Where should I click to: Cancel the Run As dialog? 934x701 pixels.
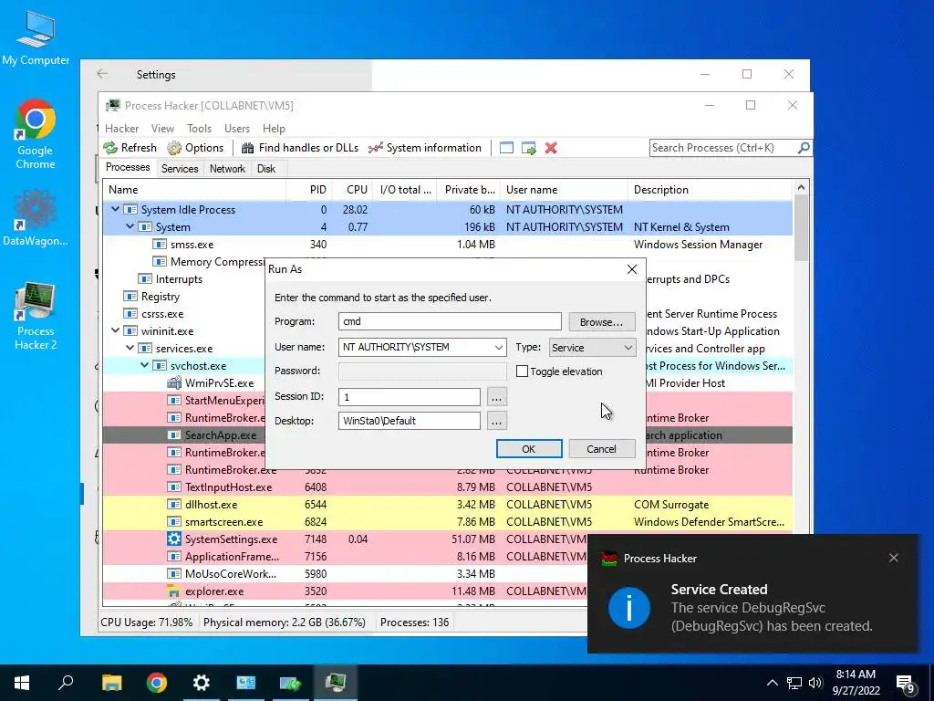click(602, 449)
